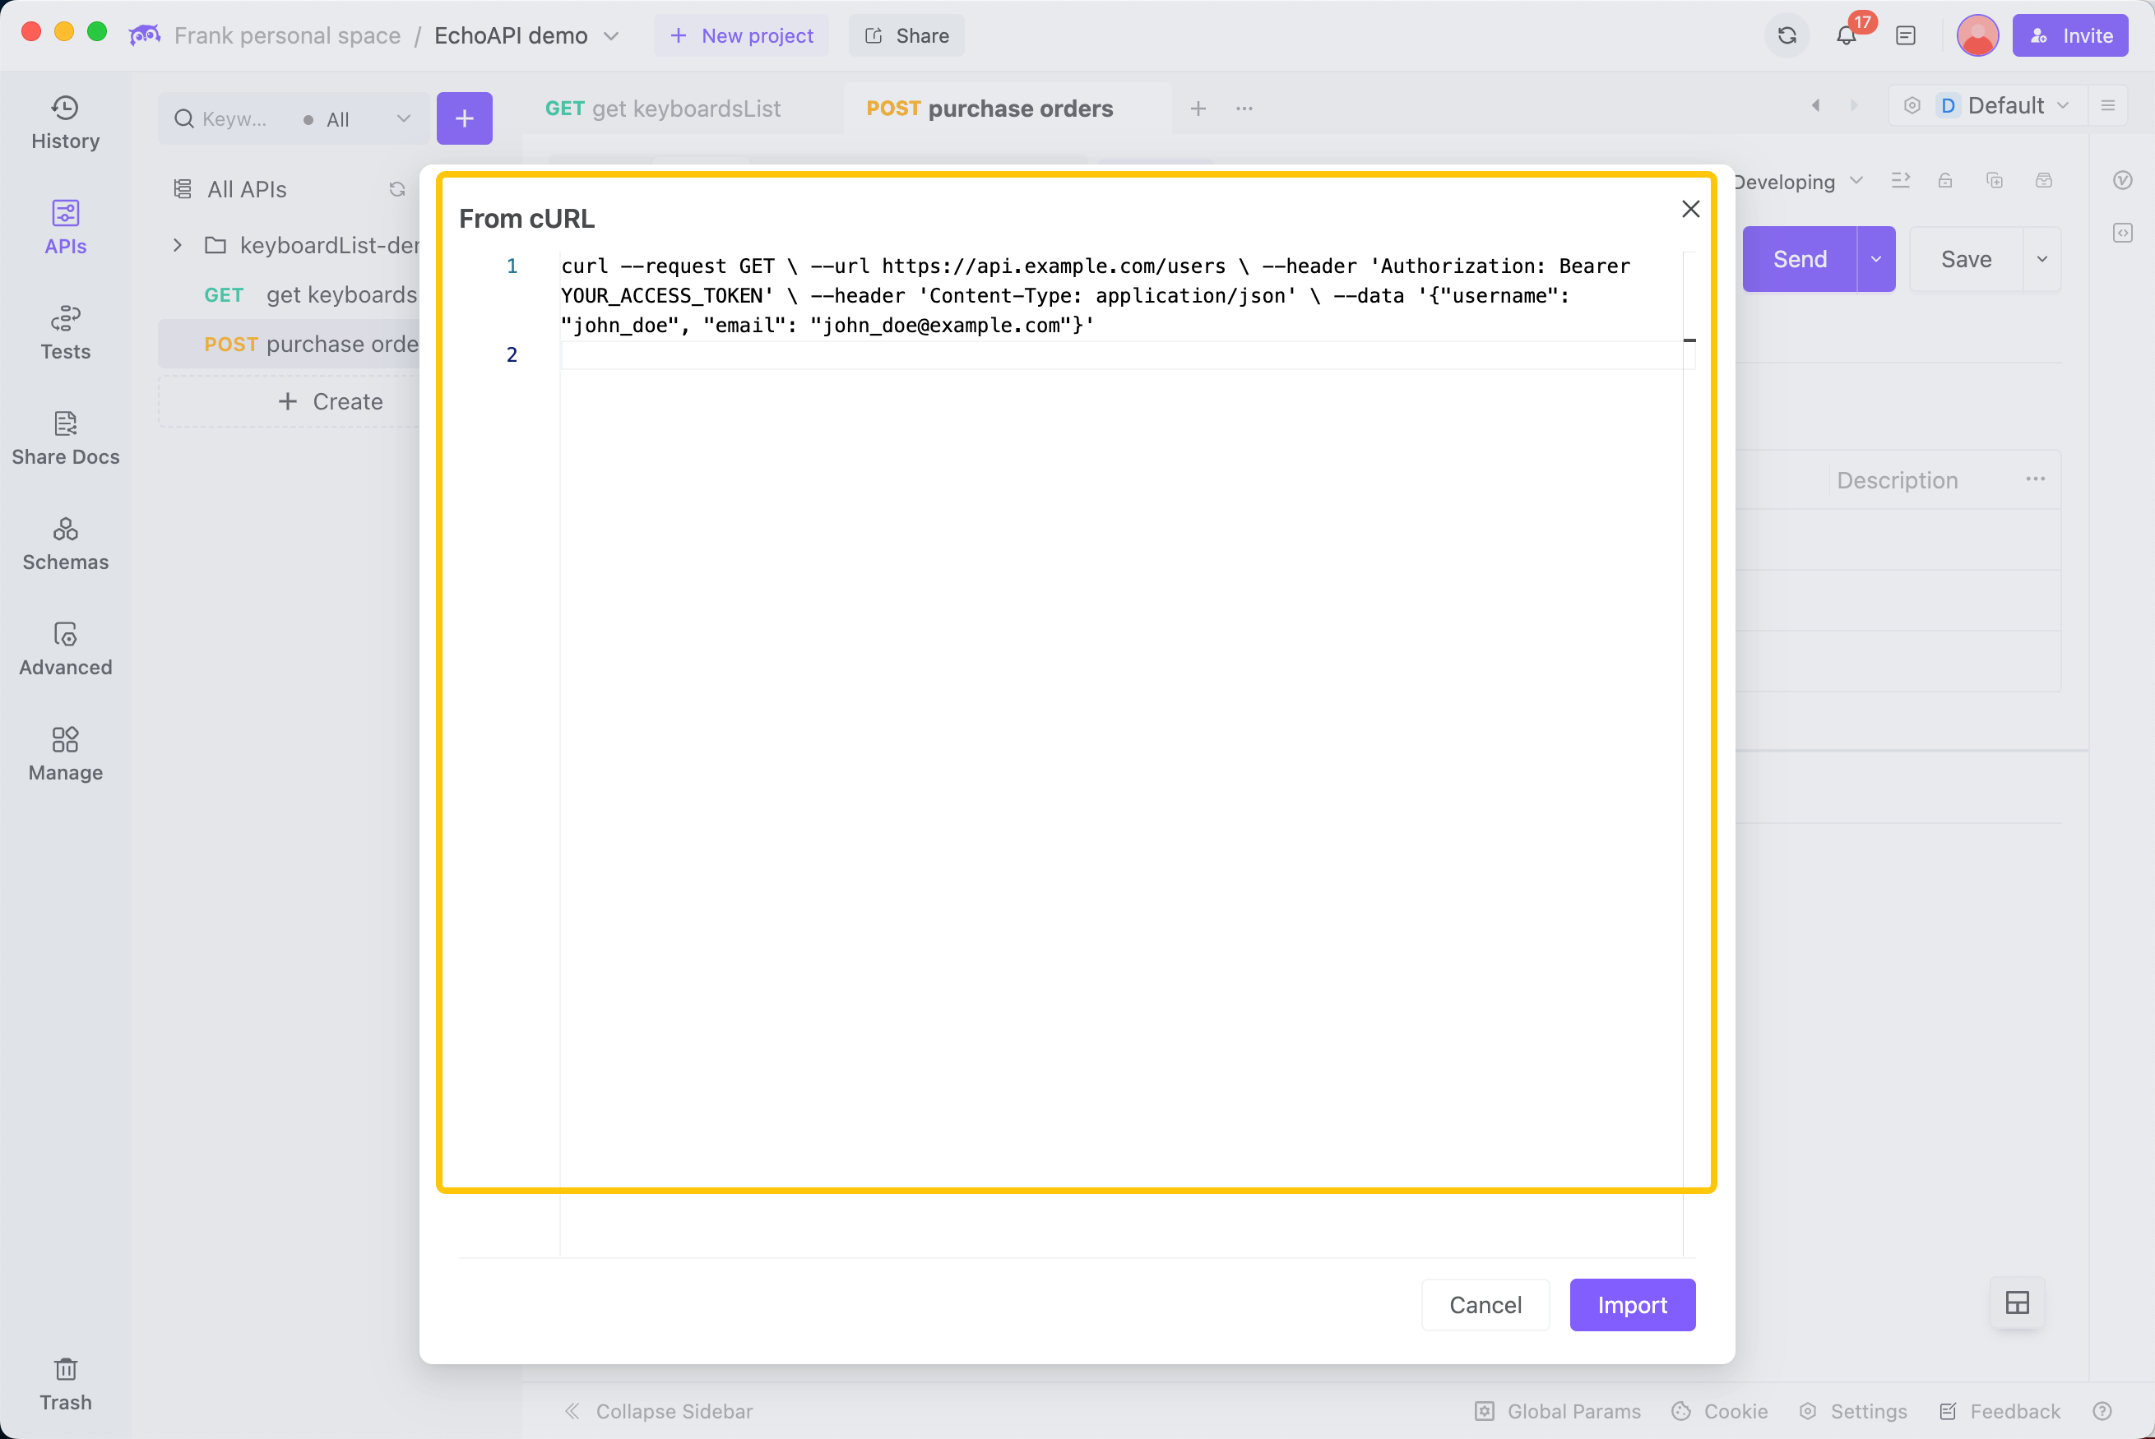Open the Share Docs panel icon
Screen dimensions: 2155x1439
point(64,424)
